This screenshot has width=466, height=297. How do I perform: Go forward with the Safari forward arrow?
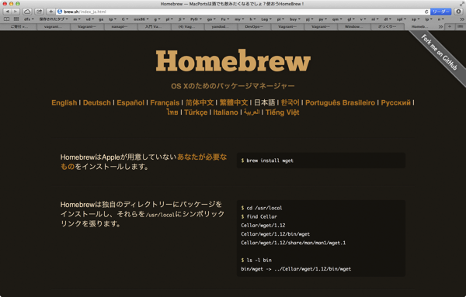click(x=16, y=12)
